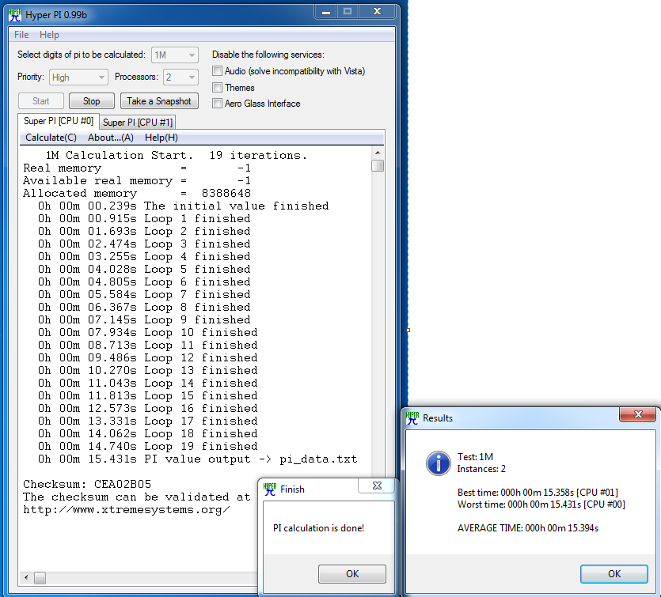Open the Help menu

pos(49,35)
